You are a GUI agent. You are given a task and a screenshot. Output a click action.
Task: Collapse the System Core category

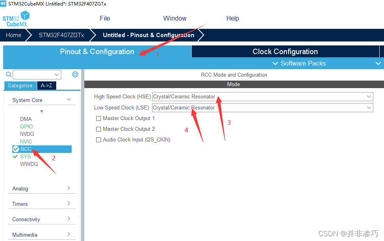pos(69,100)
